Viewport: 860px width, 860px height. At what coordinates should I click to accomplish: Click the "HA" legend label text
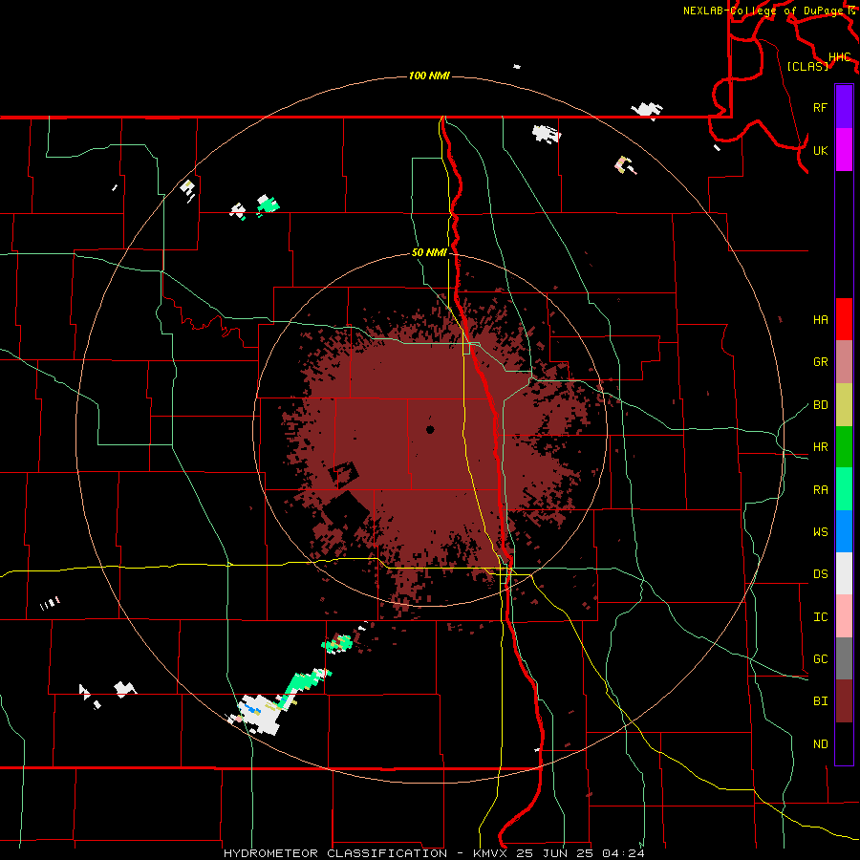point(820,319)
